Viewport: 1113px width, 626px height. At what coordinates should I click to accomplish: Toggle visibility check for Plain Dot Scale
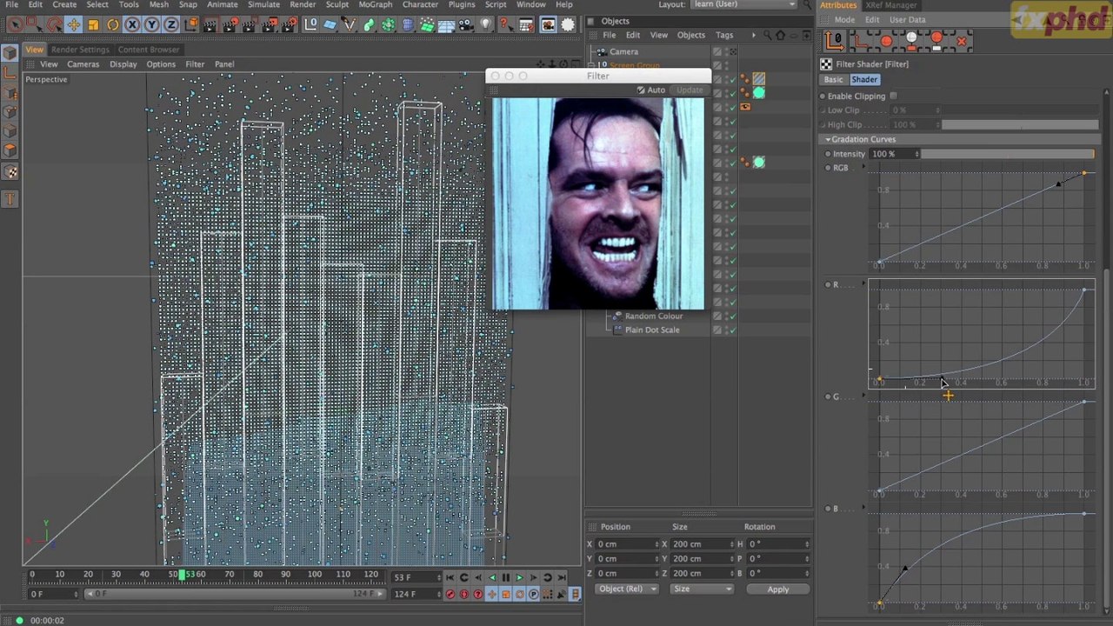tap(732, 330)
